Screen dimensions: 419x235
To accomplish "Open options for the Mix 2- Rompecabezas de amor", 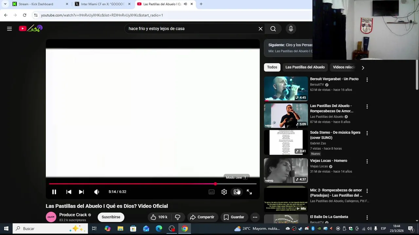I will pos(367,191).
